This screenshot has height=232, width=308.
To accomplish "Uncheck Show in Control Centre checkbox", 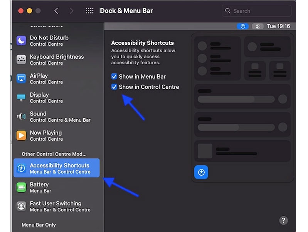I will coord(114,87).
